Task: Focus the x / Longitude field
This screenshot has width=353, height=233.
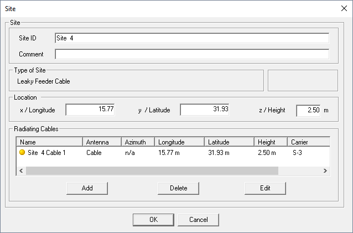Action: tap(90, 110)
